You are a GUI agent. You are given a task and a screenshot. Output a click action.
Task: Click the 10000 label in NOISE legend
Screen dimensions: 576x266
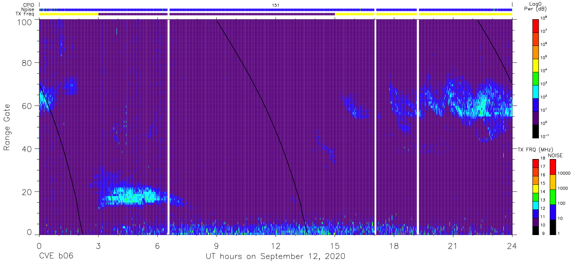click(564, 174)
